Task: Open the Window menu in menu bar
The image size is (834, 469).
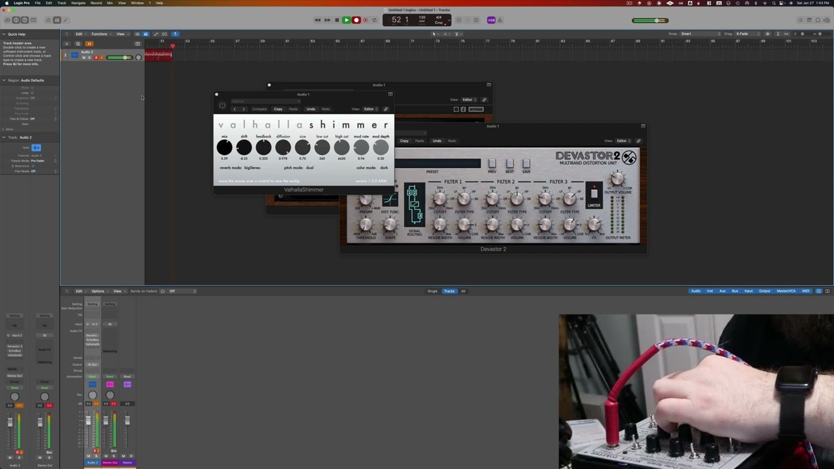Action: click(137, 3)
